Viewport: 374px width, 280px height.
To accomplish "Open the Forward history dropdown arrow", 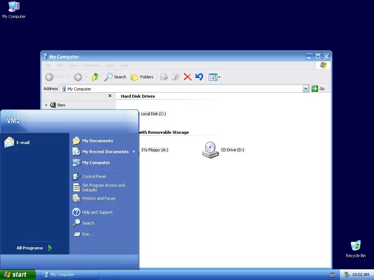I will [86, 77].
